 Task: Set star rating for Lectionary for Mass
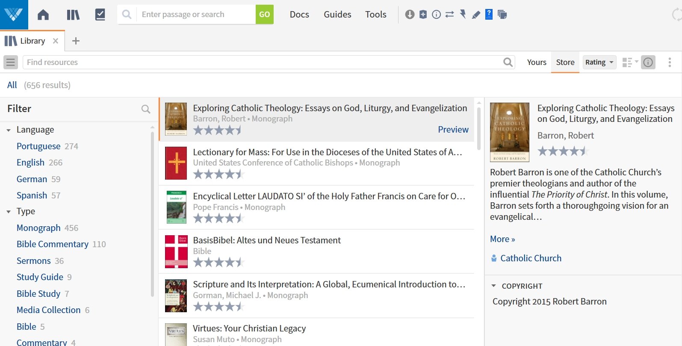point(218,174)
